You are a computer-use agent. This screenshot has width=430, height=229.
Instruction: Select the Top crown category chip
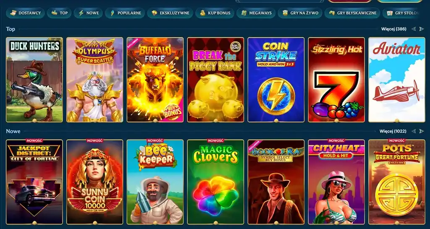coord(59,13)
